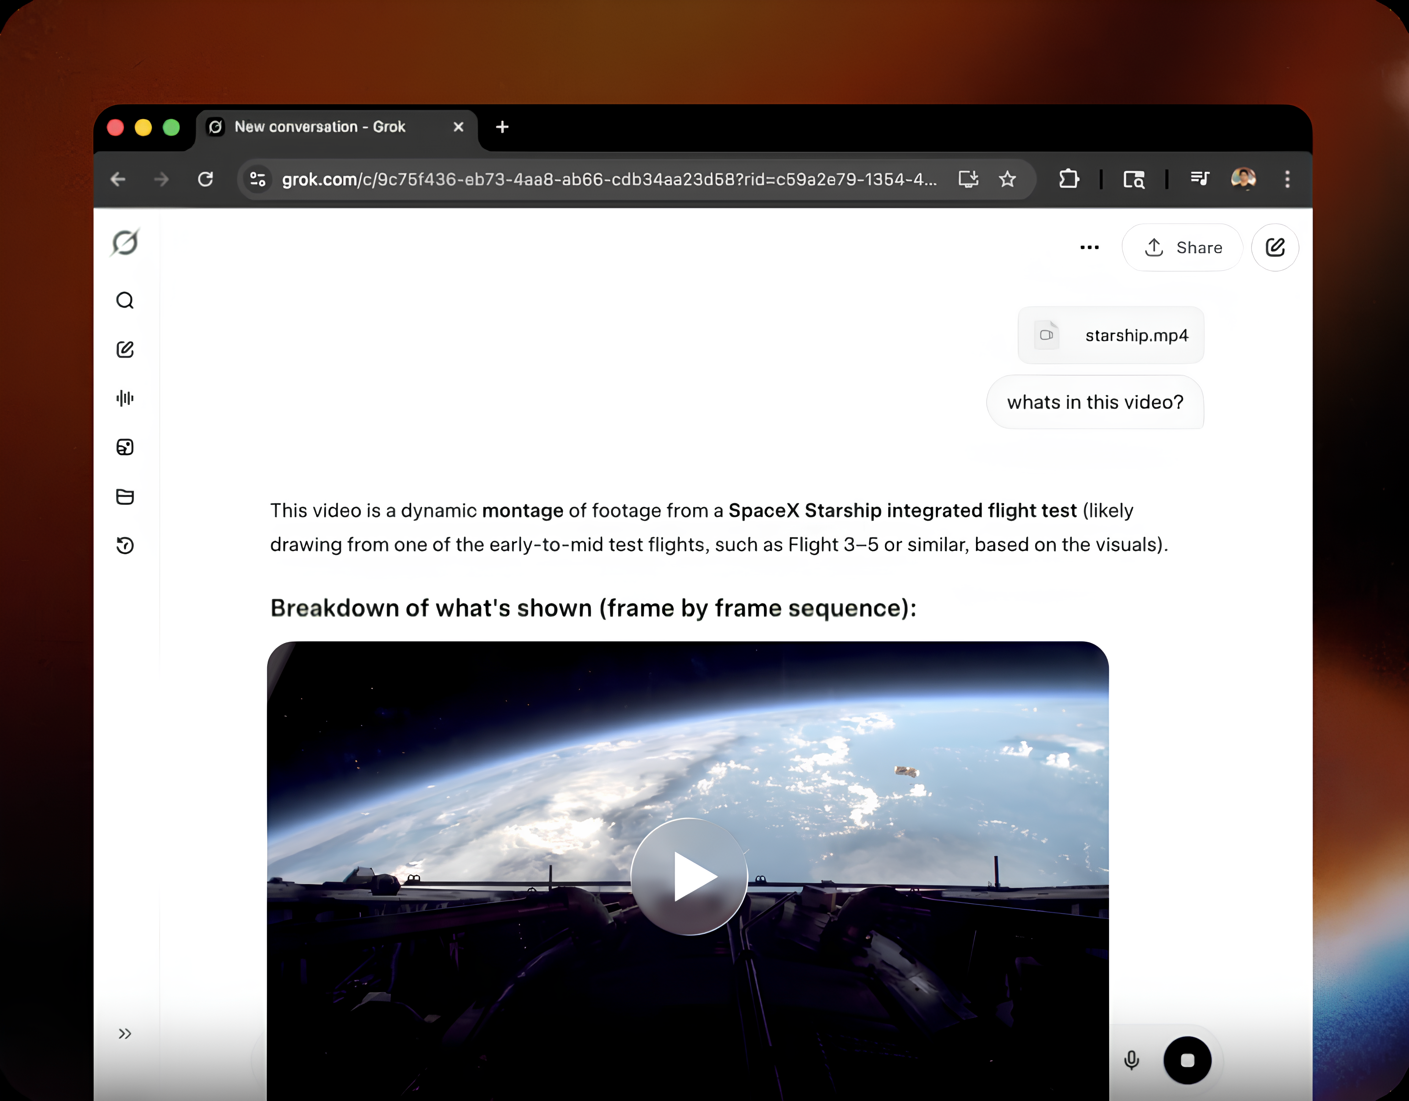Click the 'Breakdown of what's shown' heading
Viewport: 1409px width, 1101px height.
593,608
